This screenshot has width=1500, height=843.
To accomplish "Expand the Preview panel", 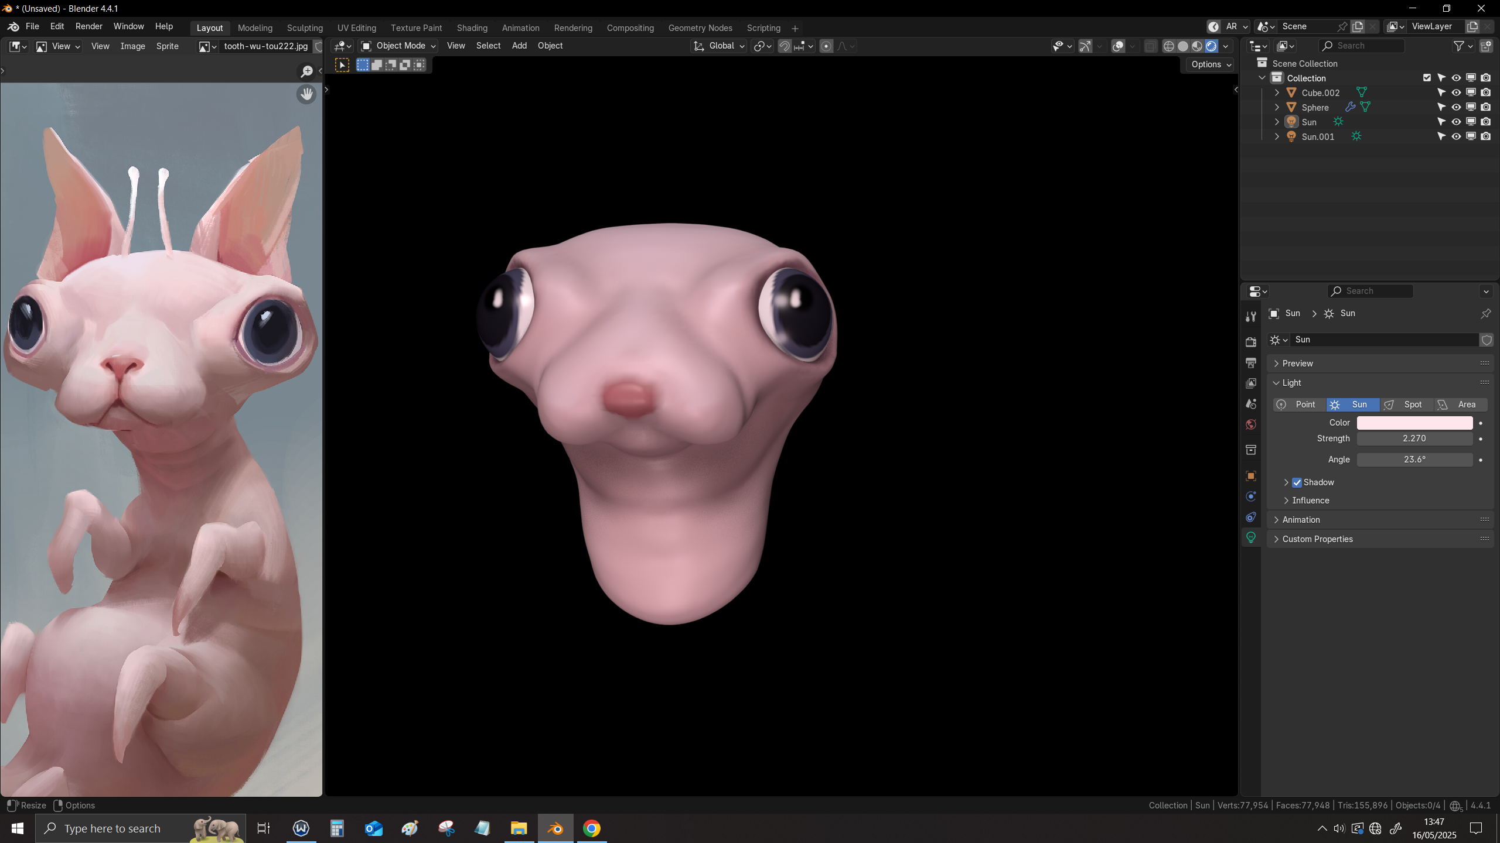I will point(1380,364).
